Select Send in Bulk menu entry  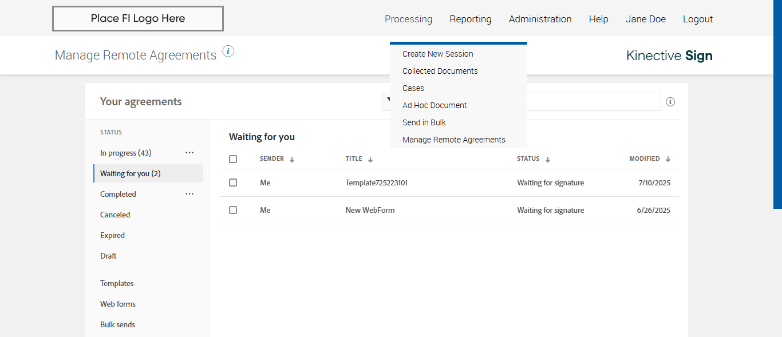click(424, 122)
